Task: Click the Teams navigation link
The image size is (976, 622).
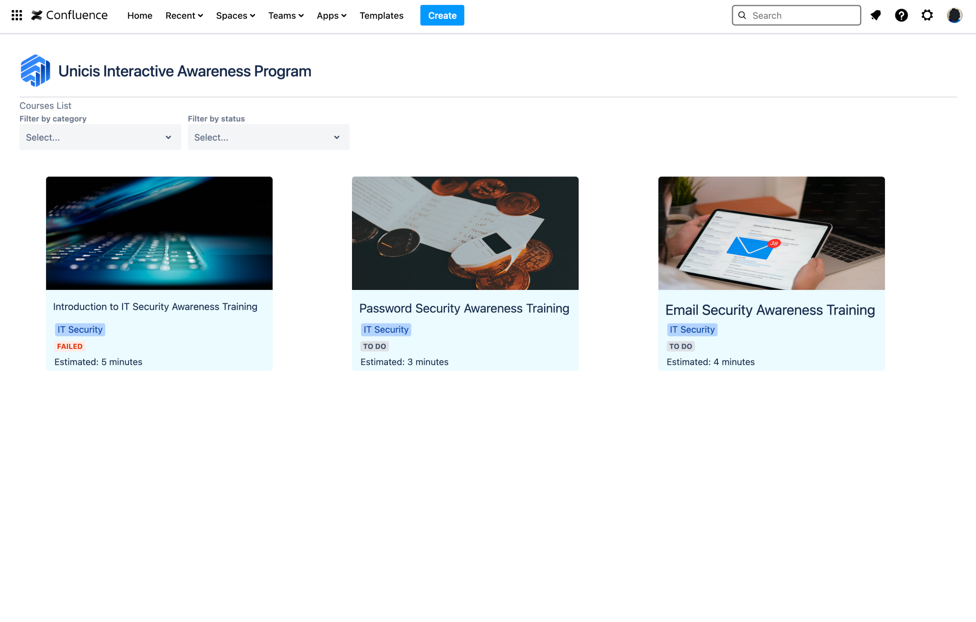Action: pyautogui.click(x=285, y=15)
